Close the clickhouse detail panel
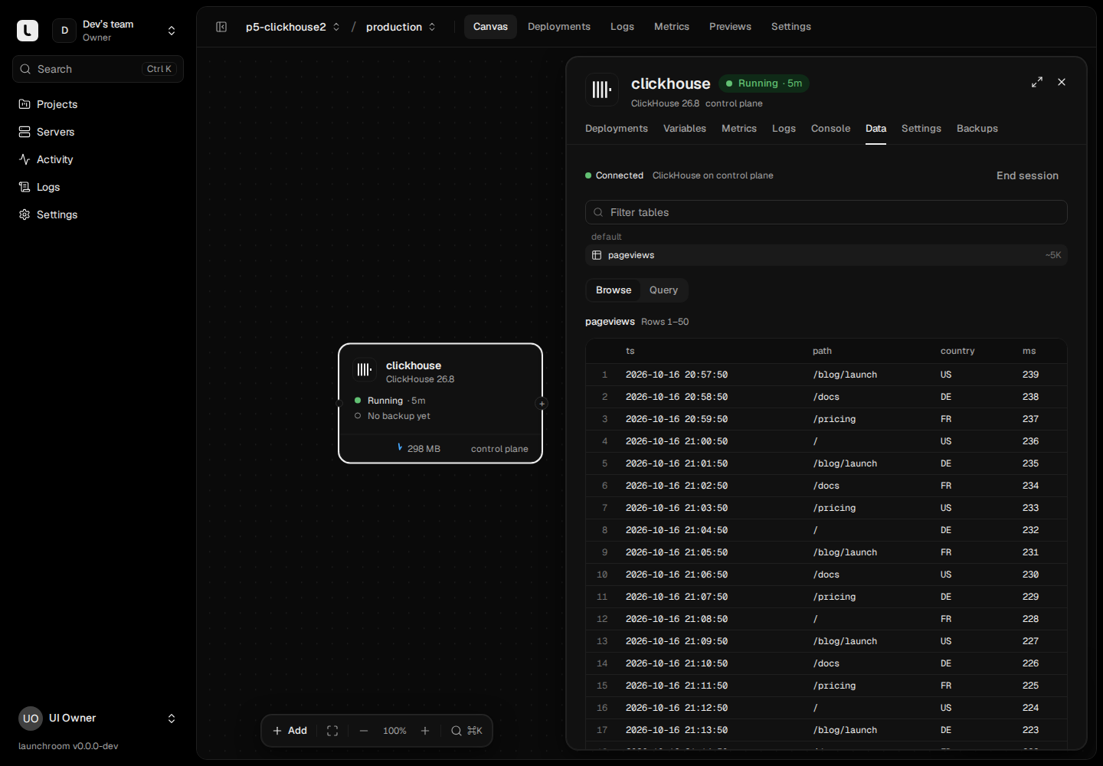Screen dimensions: 1103x766 pyautogui.click(x=1062, y=82)
